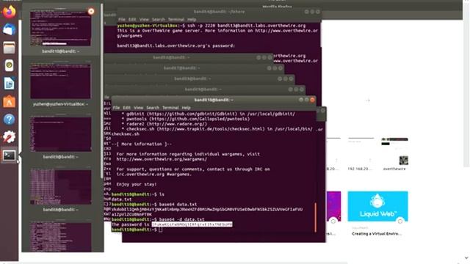Open Terminal menu in bandit3 fshare terminal
The height and width of the screenshot is (264, 470).
[x=176, y=19]
